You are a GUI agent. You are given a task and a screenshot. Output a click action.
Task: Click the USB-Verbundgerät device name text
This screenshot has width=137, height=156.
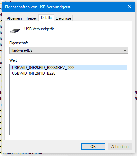coord(39,29)
